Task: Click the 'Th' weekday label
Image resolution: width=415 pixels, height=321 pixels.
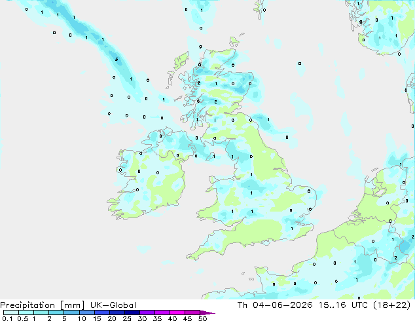Action: 242,305
